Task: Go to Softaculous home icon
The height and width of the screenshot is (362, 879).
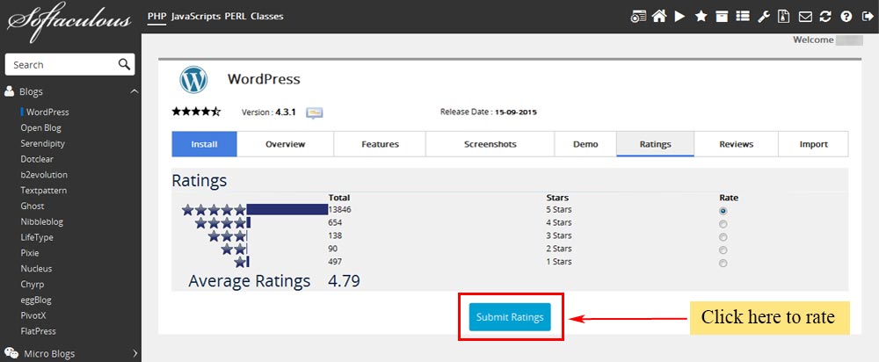Action: pos(659,16)
